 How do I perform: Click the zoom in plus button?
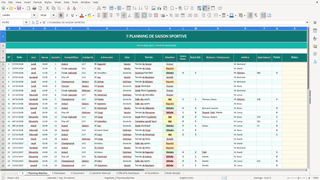(x=309, y=178)
